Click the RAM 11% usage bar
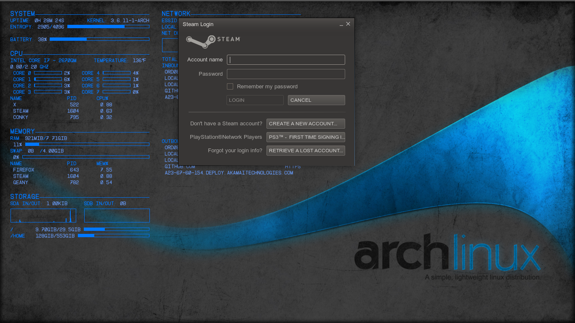Viewport: 575px width, 323px height. pos(87,144)
